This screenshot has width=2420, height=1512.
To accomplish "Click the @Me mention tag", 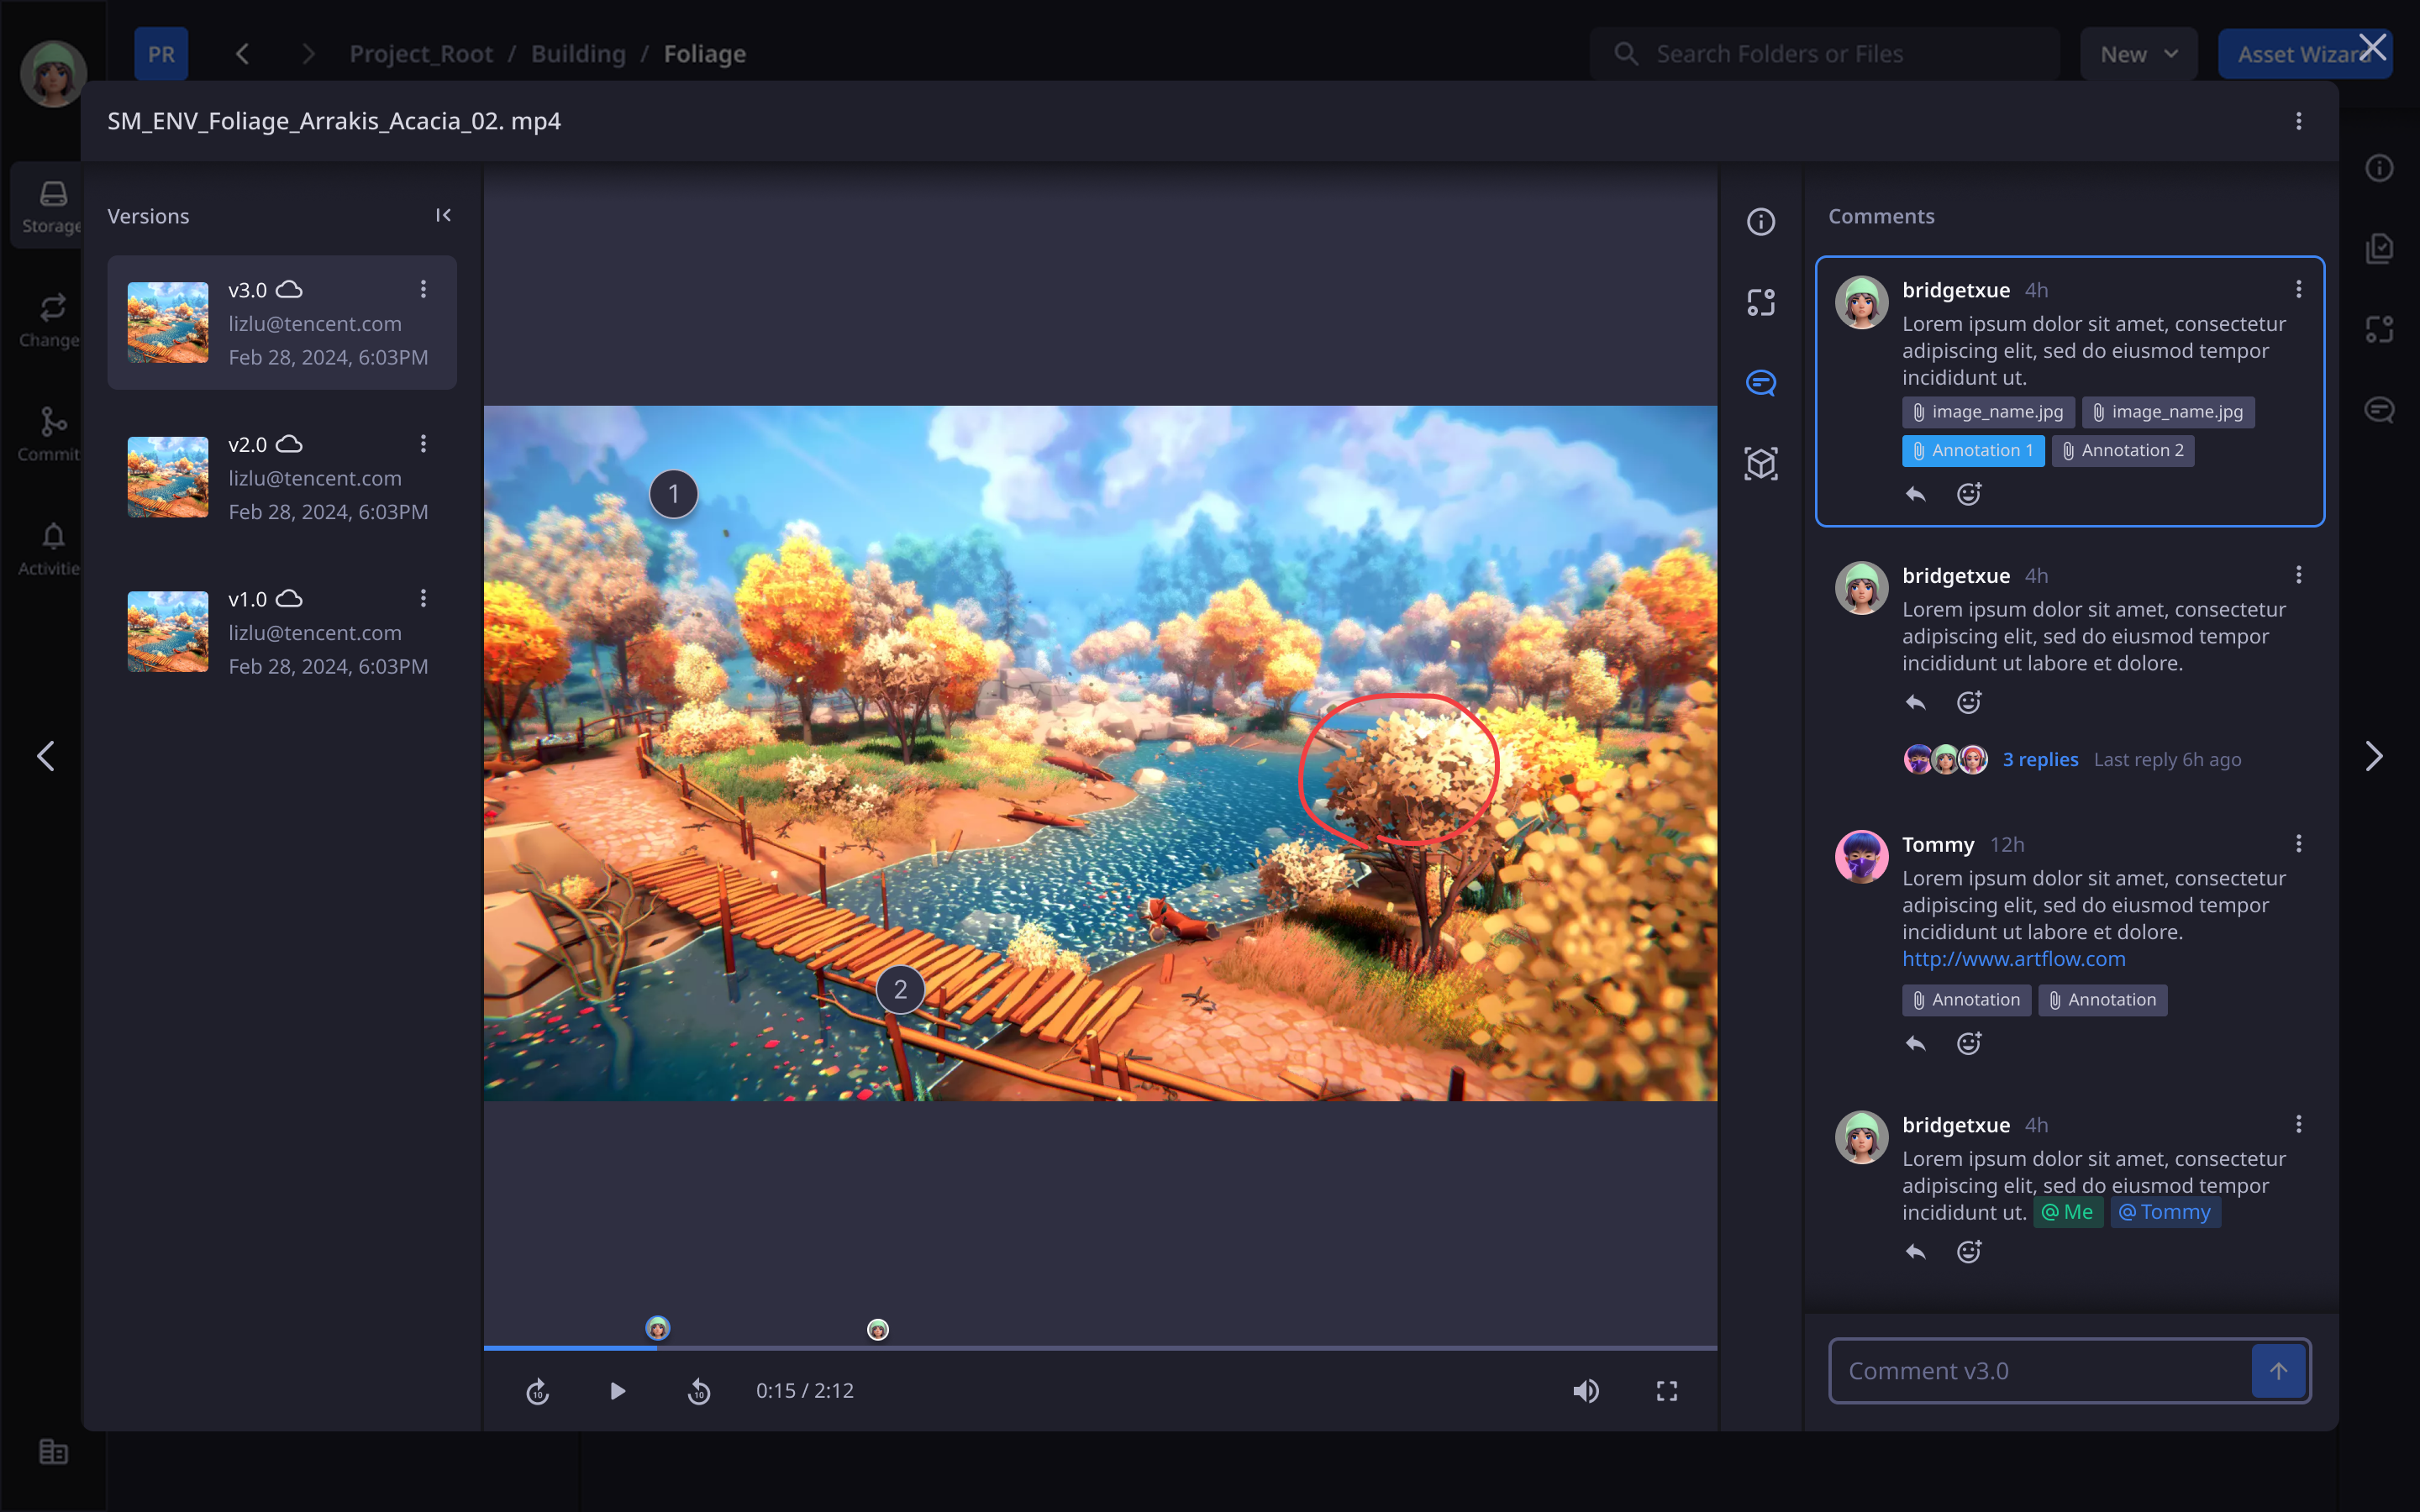I will [2068, 1212].
